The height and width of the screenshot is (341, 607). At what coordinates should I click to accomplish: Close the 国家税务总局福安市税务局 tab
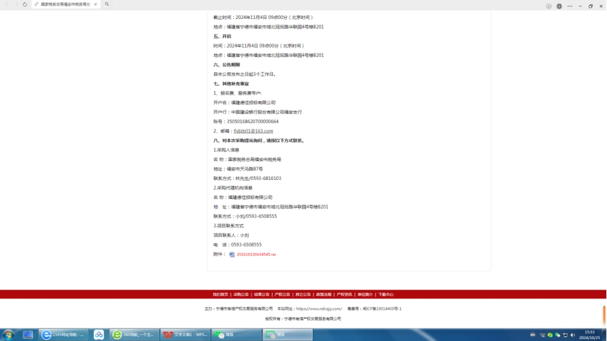coord(95,4)
